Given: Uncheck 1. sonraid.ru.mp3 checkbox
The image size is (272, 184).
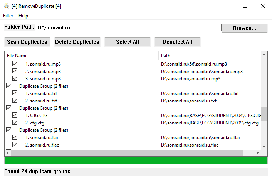Looking at the screenshot, I should click(15, 64).
